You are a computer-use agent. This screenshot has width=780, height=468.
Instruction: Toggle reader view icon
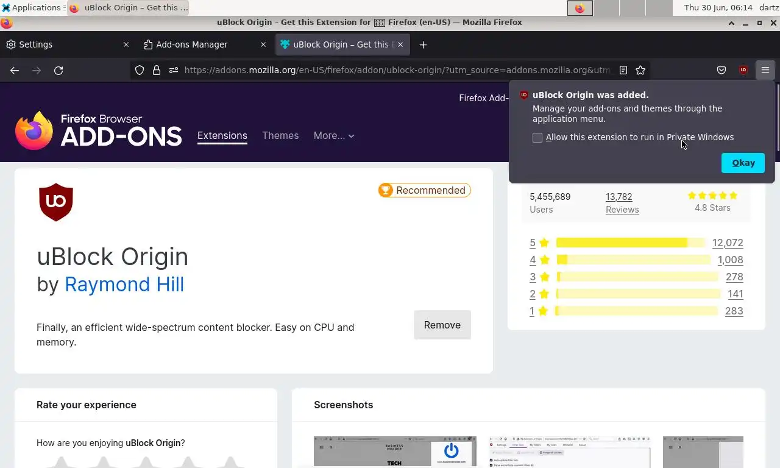[623, 70]
